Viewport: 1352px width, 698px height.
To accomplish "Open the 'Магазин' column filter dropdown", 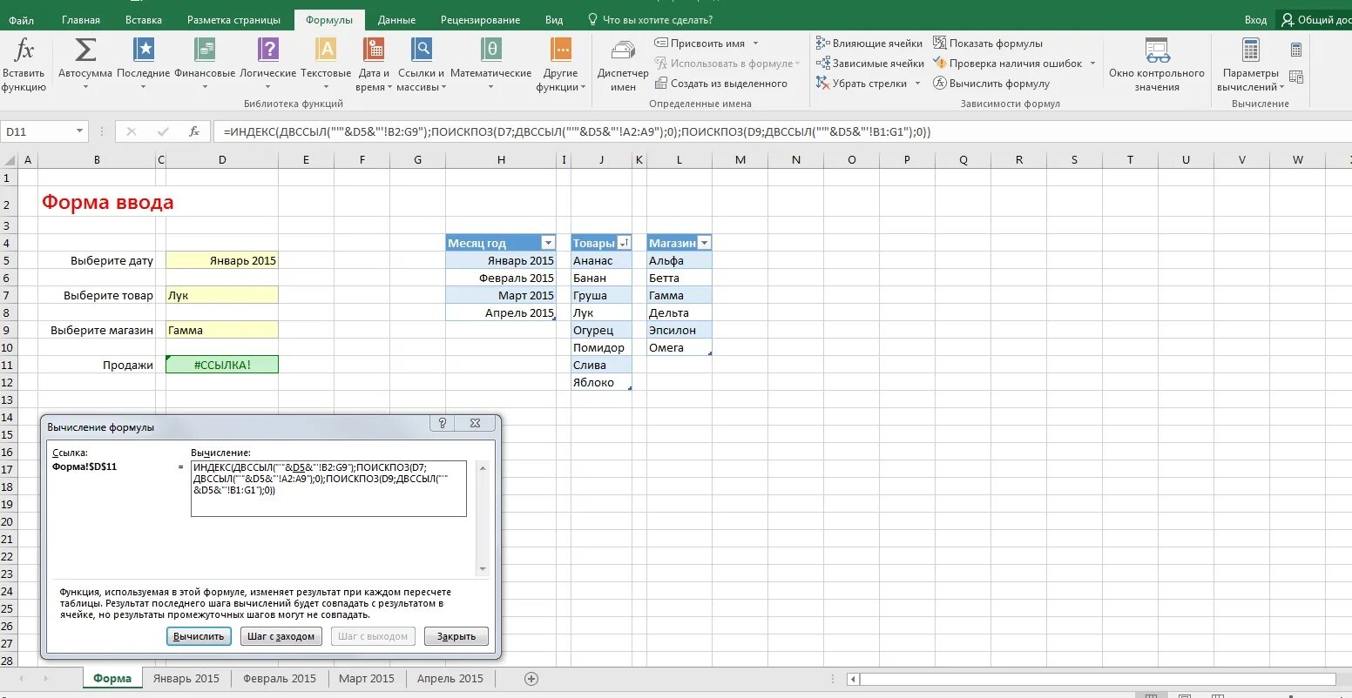I will point(704,244).
